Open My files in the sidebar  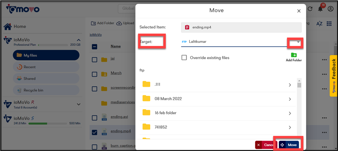pos(46,55)
